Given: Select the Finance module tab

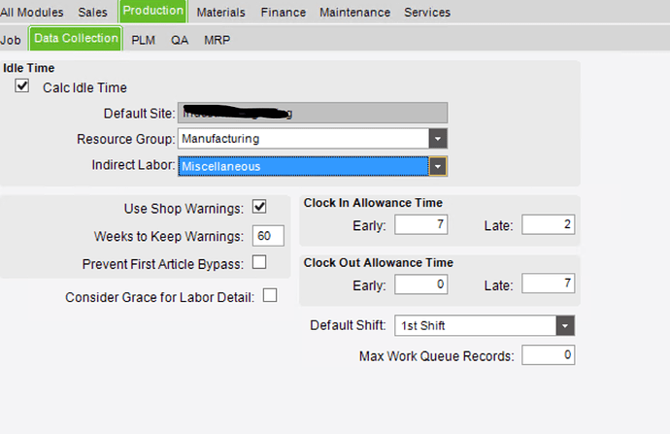Looking at the screenshot, I should tap(284, 13).
